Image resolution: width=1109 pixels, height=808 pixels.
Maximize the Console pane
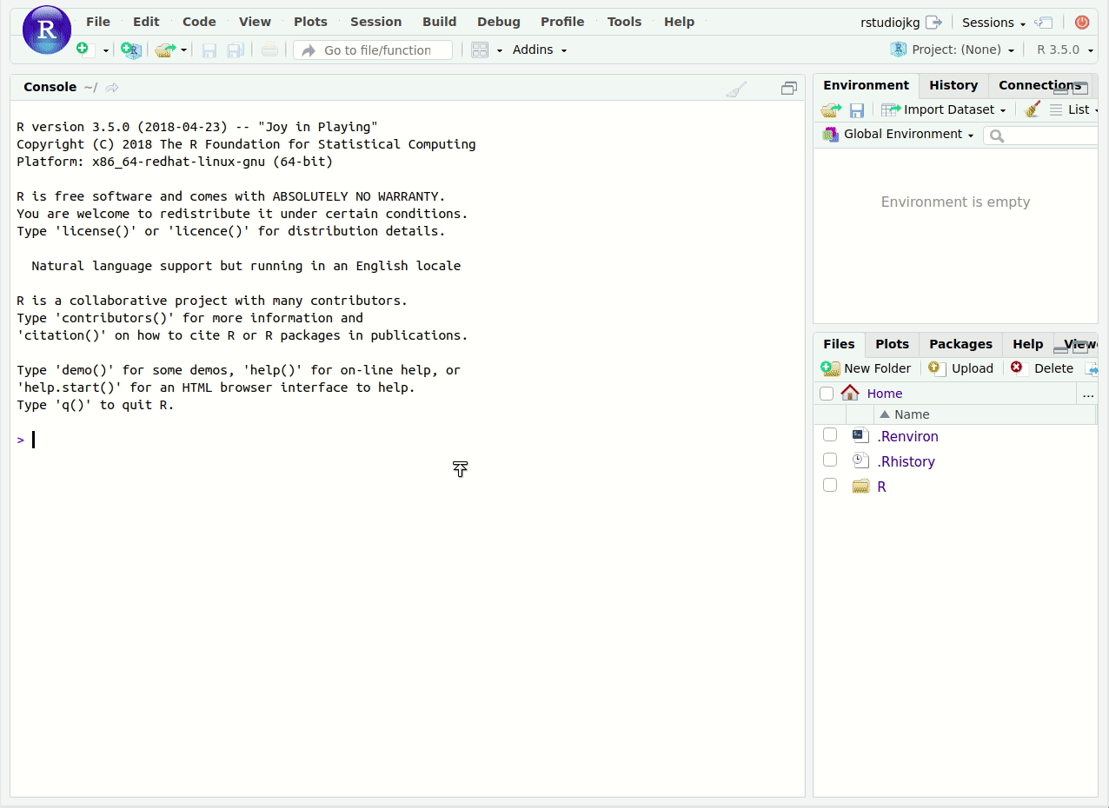coord(789,88)
